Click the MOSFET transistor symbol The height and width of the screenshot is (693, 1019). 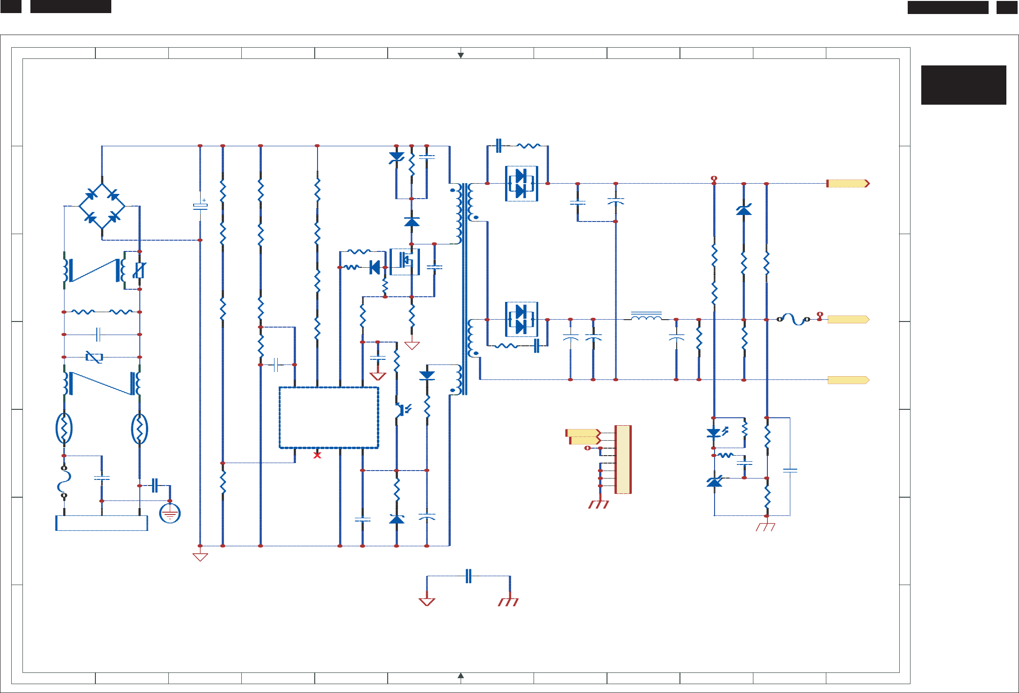(405, 262)
